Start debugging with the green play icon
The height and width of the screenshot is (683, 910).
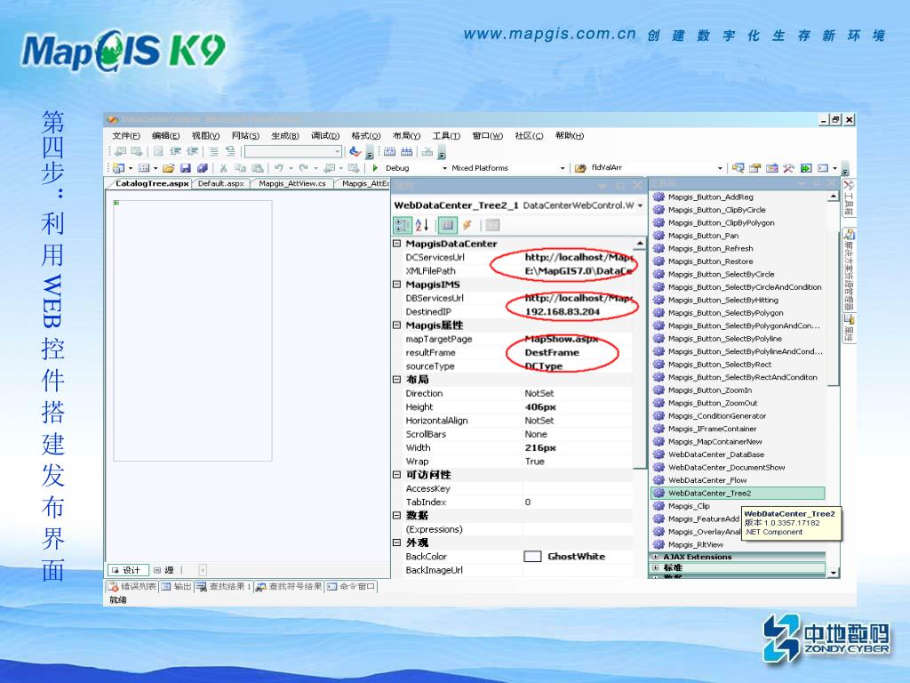pyautogui.click(x=375, y=168)
